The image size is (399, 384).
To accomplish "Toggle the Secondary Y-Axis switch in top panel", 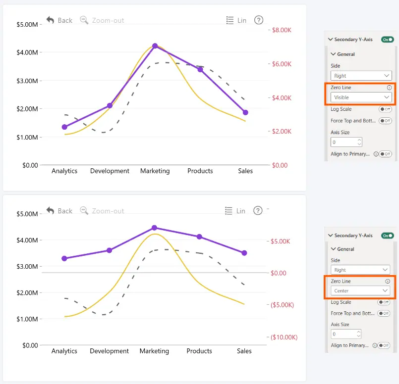I will click(x=387, y=40).
